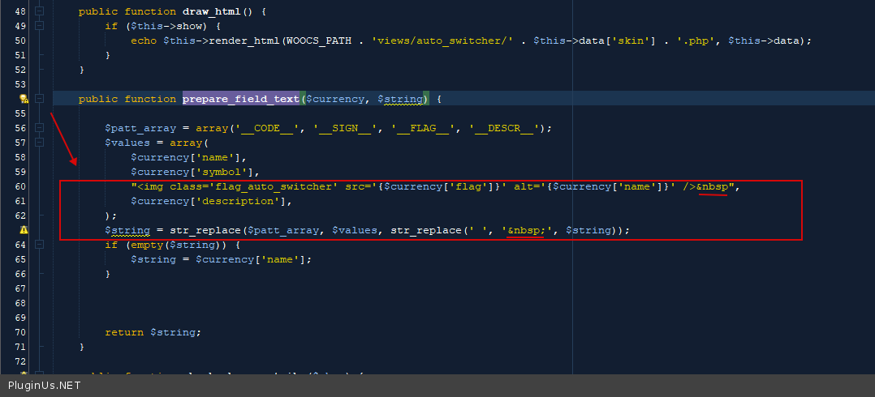Click the PluginUs.NET watermark text
The width and height of the screenshot is (875, 397).
tap(44, 386)
